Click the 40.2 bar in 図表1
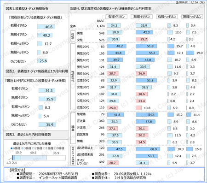Viewport: 207px width, 183px height. (x=45, y=35)
